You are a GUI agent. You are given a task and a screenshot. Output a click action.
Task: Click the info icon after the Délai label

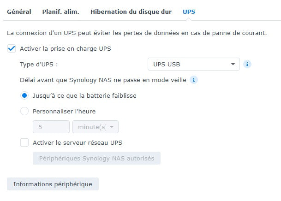194,80
